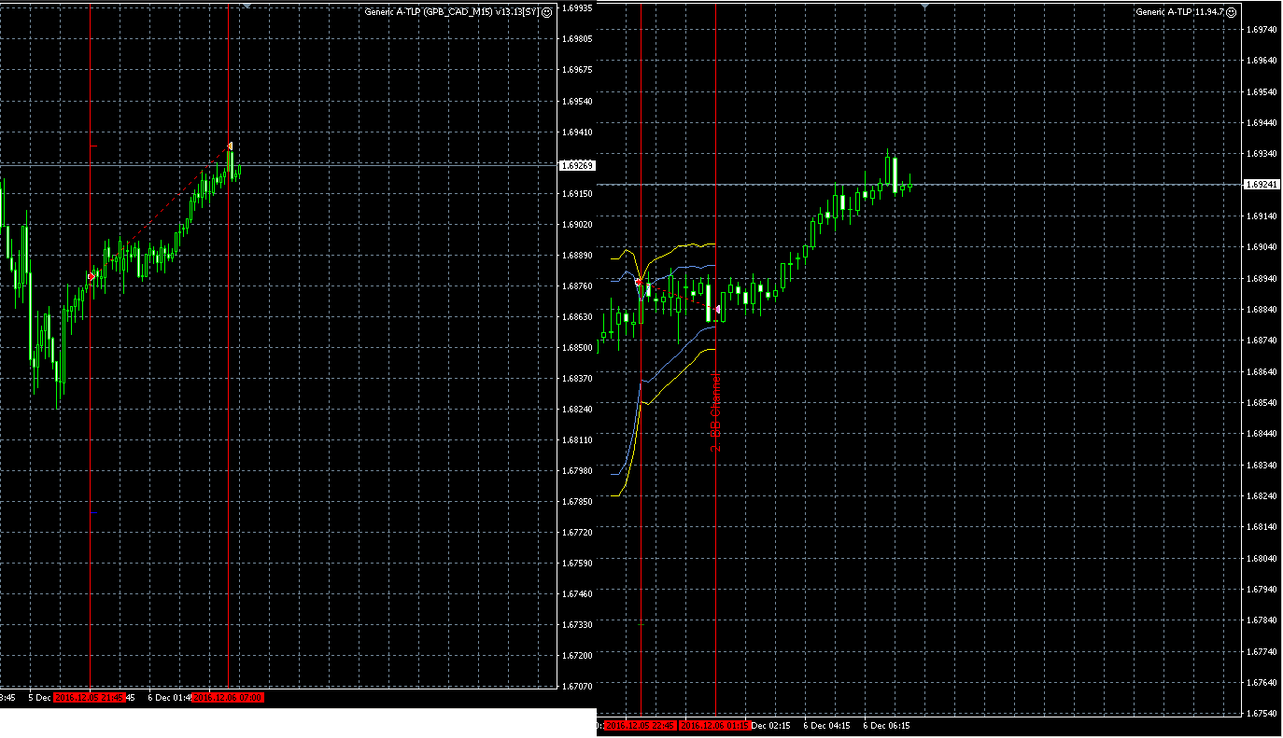The height and width of the screenshot is (738, 1283).
Task: Click the trade close arrow on right chart
Action: 716,309
